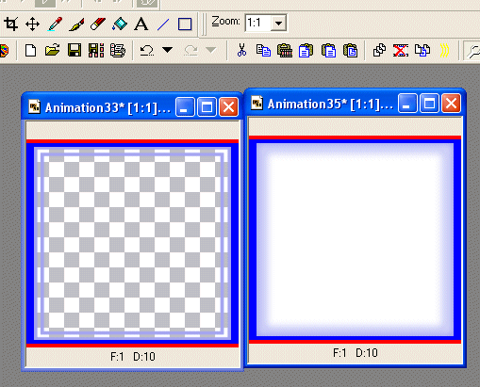Select the Line drawing tool
This screenshot has width=480, height=387.
coord(163,24)
